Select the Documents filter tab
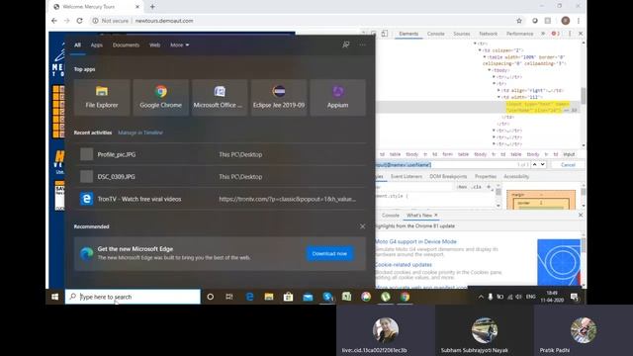The height and width of the screenshot is (356, 633). pyautogui.click(x=126, y=44)
